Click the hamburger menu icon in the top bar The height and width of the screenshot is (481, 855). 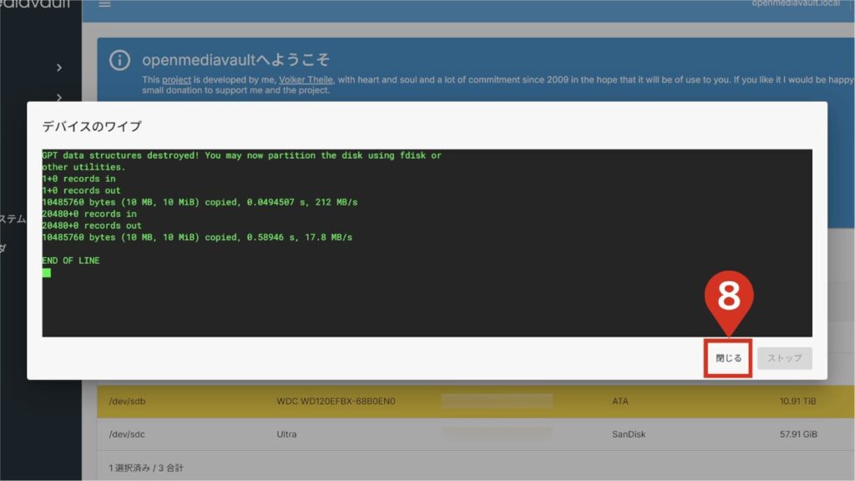[x=104, y=4]
